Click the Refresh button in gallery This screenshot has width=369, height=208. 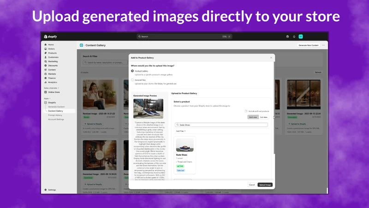click(318, 73)
